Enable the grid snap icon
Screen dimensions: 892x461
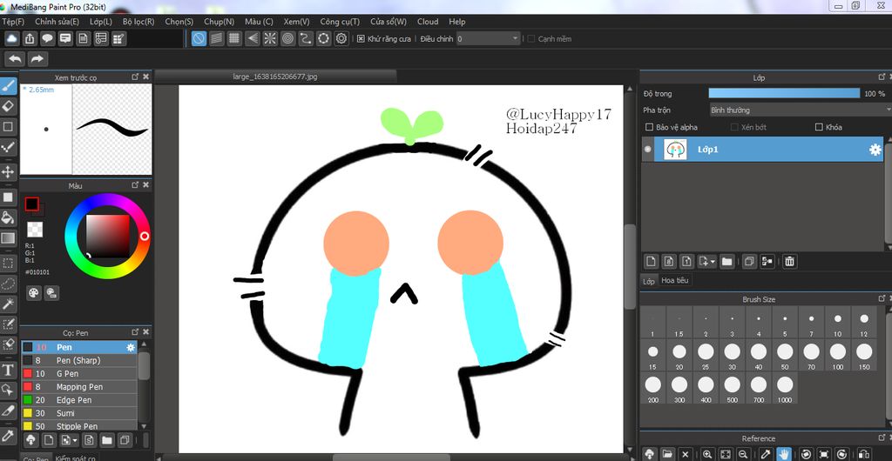tap(233, 38)
